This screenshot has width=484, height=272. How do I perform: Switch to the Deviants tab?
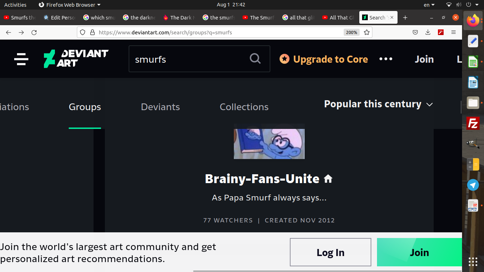click(161, 107)
